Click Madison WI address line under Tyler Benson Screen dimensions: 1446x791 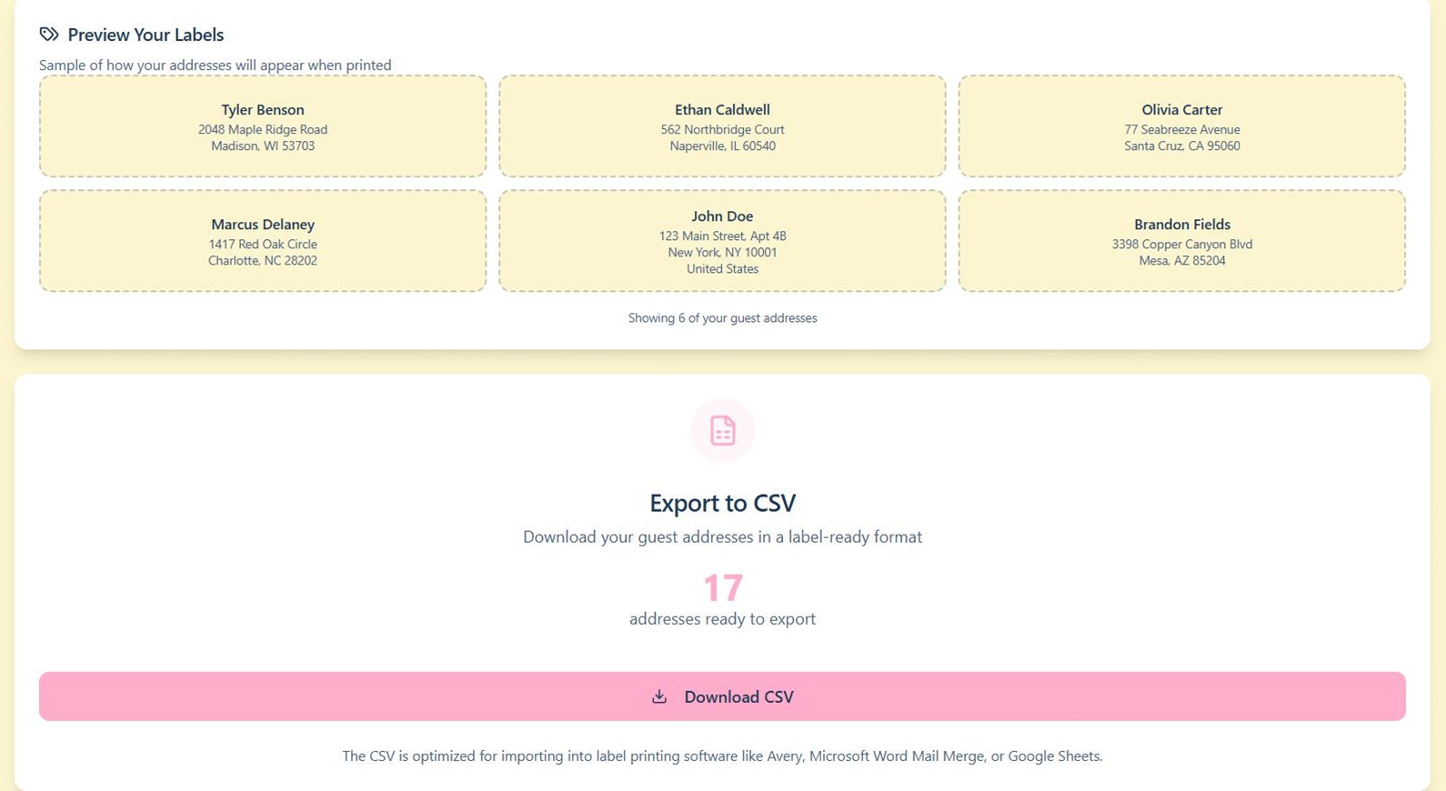[262, 145]
